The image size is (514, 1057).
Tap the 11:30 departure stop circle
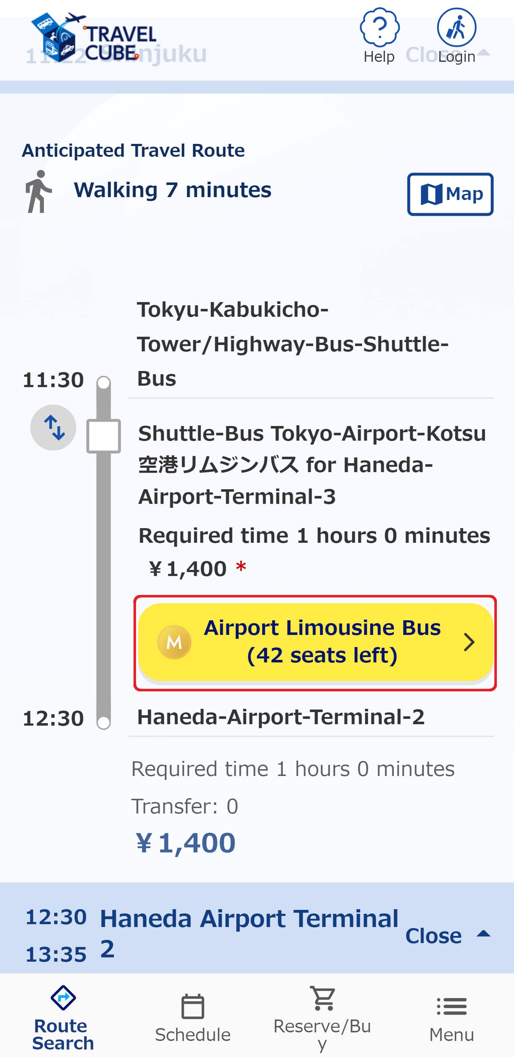(x=104, y=382)
